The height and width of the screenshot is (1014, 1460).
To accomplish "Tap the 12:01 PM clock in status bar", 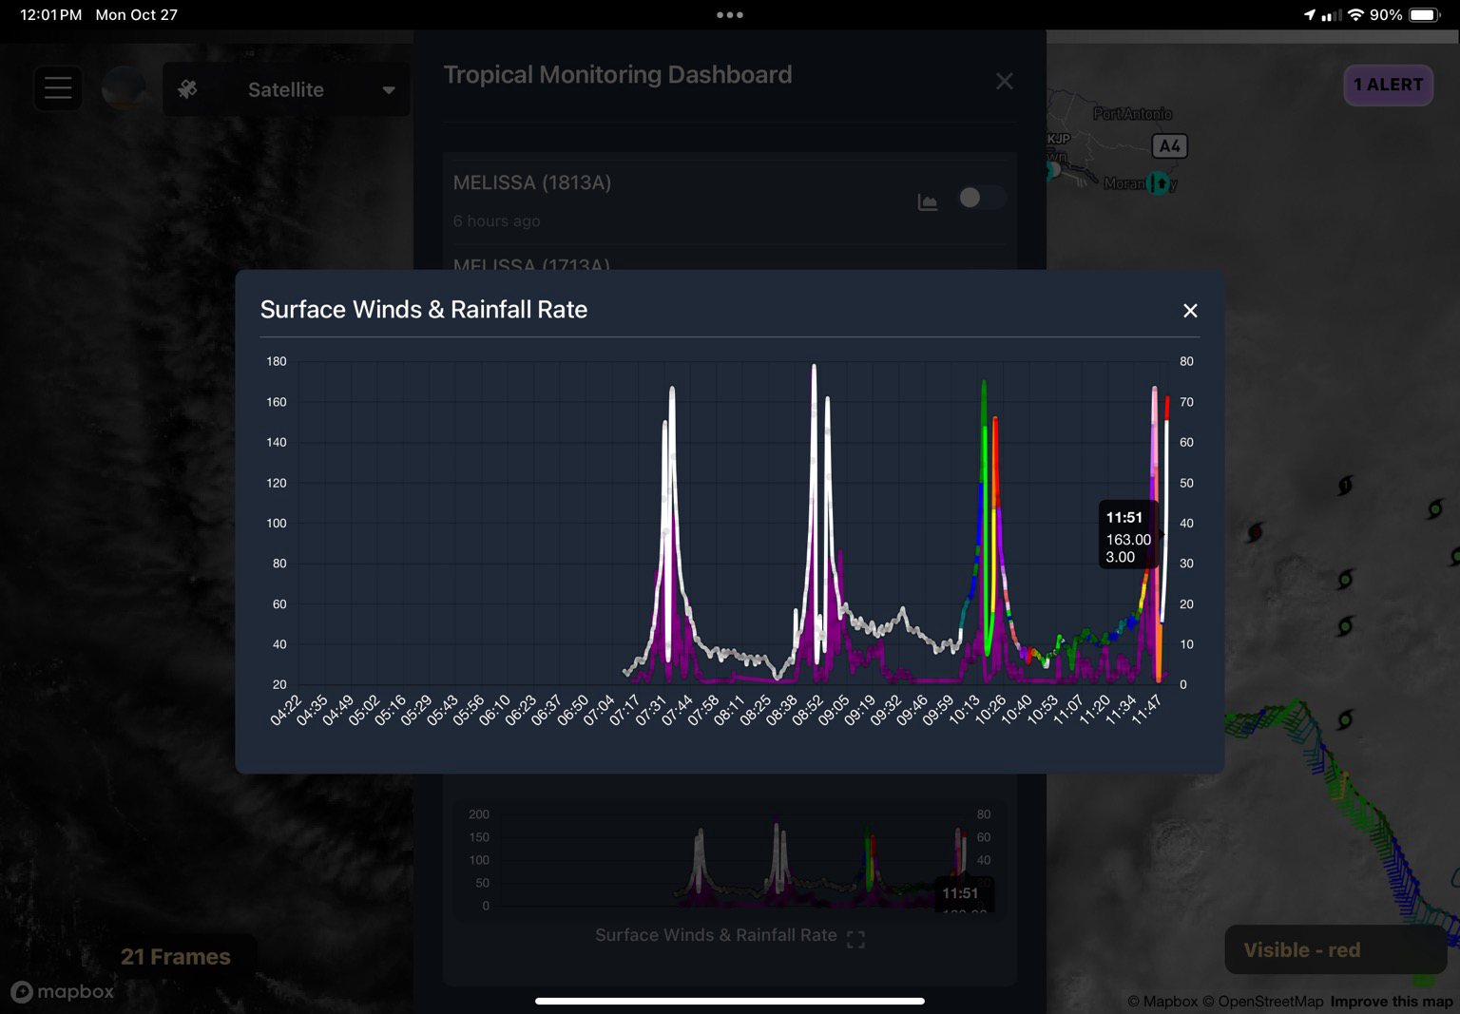I will pyautogui.click(x=51, y=15).
